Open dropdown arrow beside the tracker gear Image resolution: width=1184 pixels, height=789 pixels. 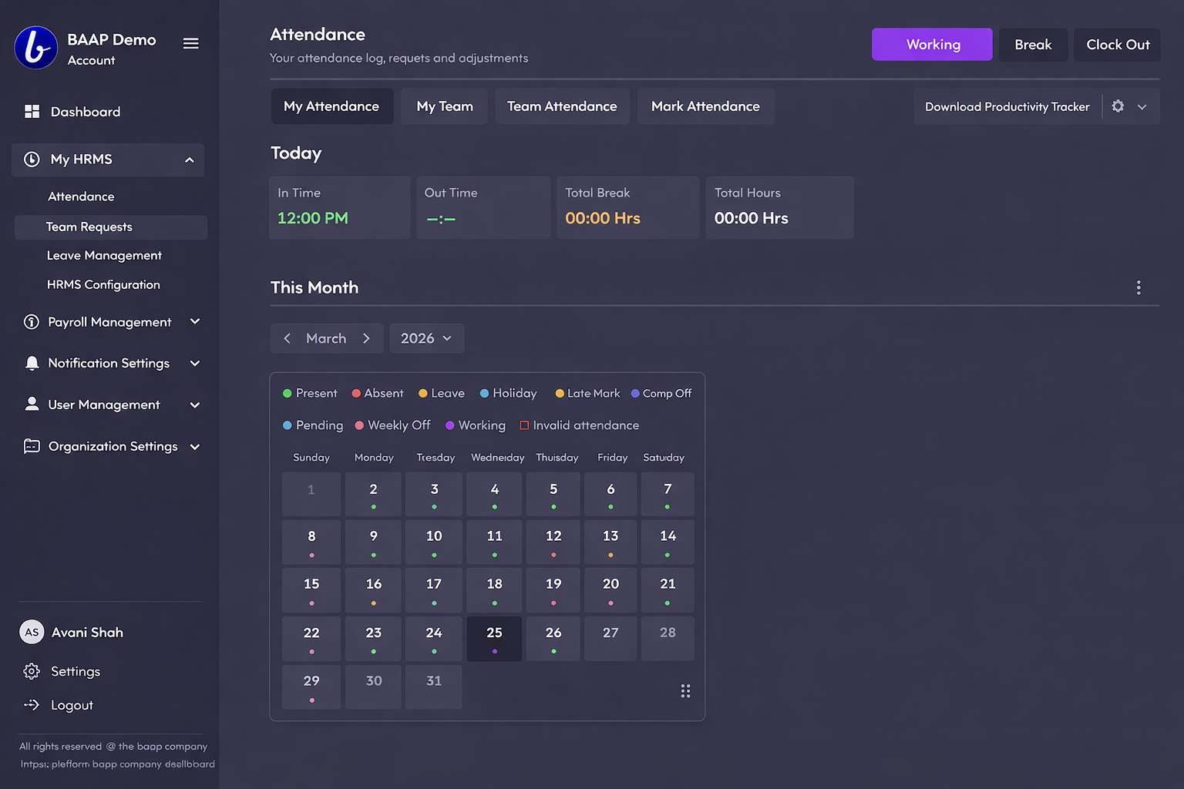[x=1142, y=107]
